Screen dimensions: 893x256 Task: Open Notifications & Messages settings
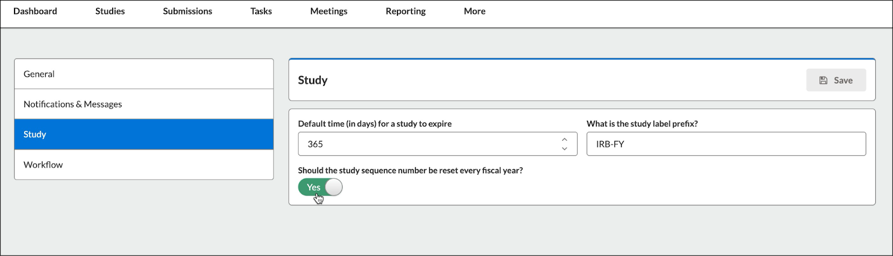tap(144, 104)
